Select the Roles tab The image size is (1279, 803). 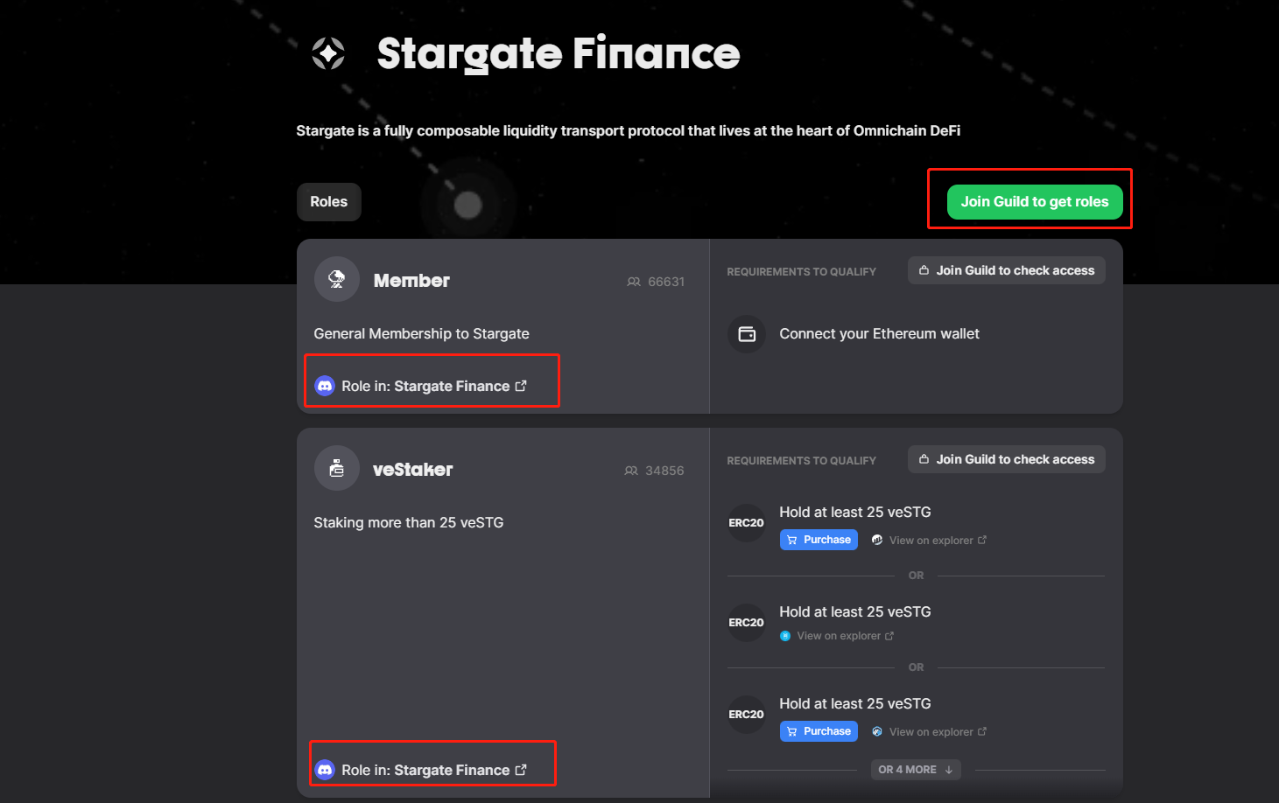coord(329,202)
